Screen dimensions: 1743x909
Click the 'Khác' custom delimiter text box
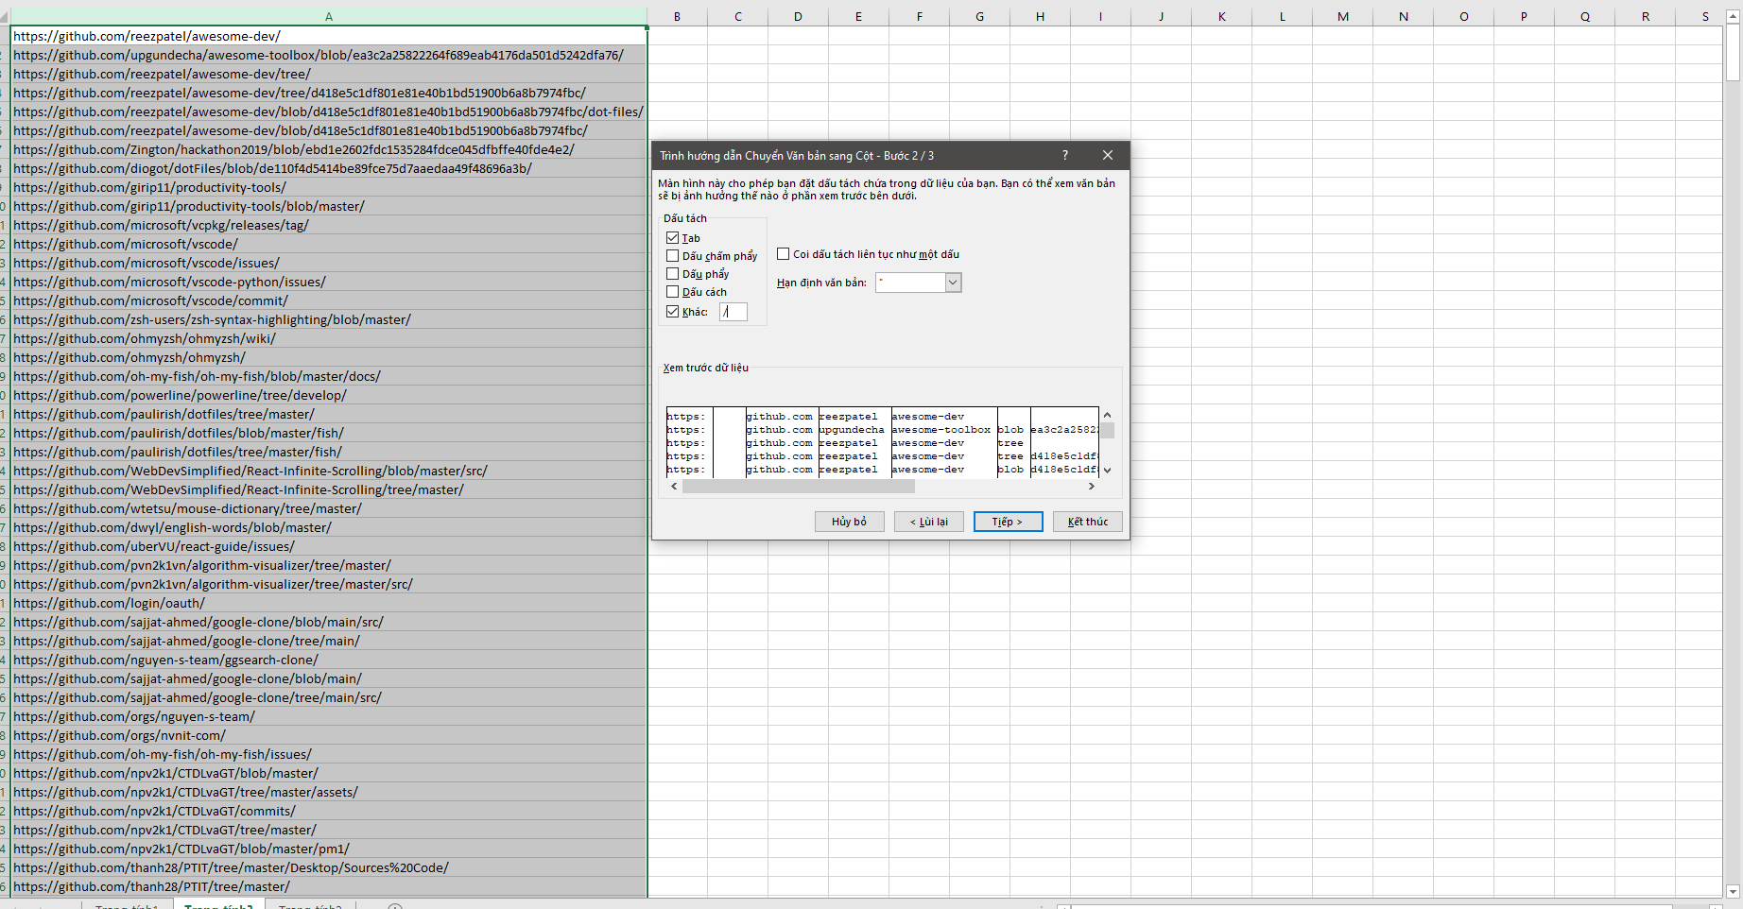click(733, 312)
